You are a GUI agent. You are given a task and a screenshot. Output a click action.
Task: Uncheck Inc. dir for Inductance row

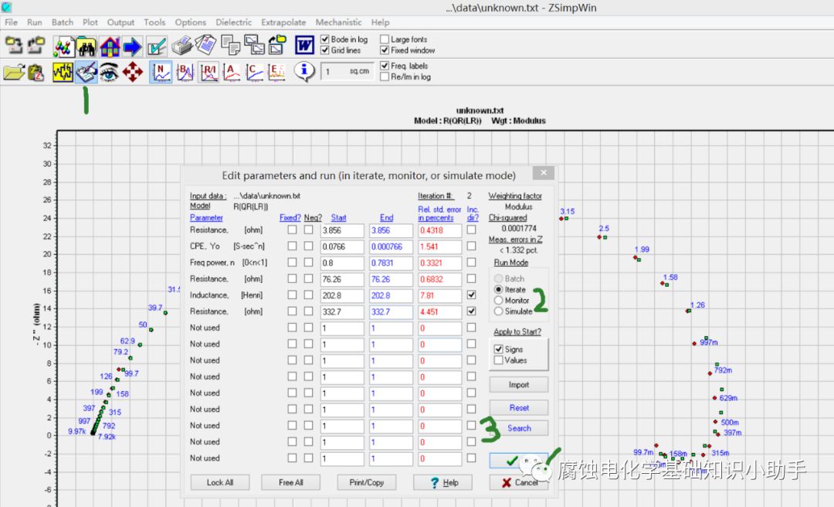(x=471, y=294)
